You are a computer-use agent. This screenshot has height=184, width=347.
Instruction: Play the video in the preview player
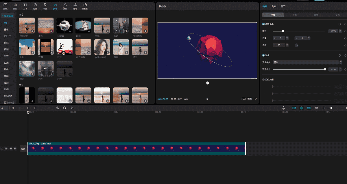pos(207,99)
